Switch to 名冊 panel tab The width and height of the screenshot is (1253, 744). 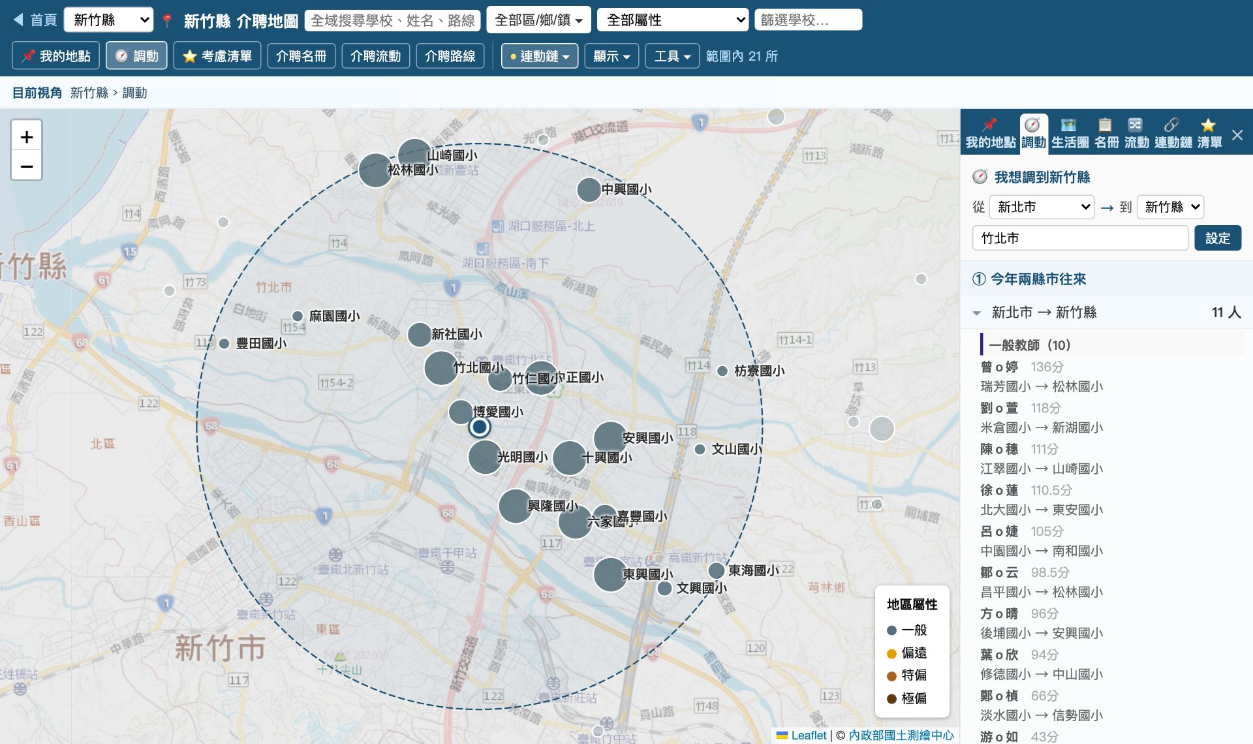(x=1106, y=134)
